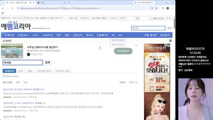This screenshot has width=213, height=120.
Task: Click the 아이디 login input field
Action: 126,18
